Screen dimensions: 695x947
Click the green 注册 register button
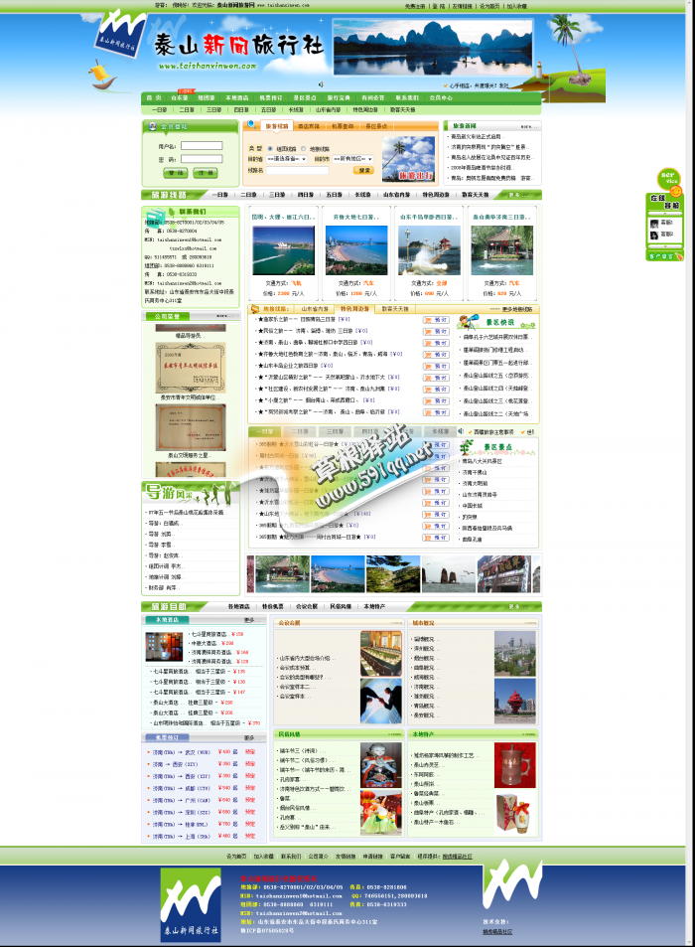206,173
